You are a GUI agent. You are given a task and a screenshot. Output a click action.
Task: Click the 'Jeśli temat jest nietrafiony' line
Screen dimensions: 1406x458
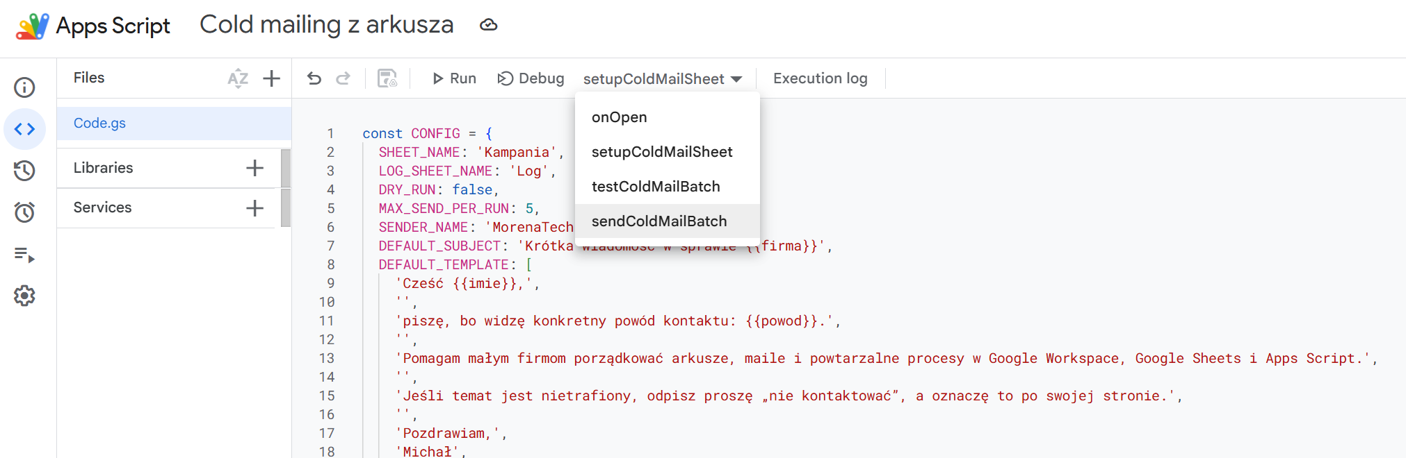[x=785, y=396]
